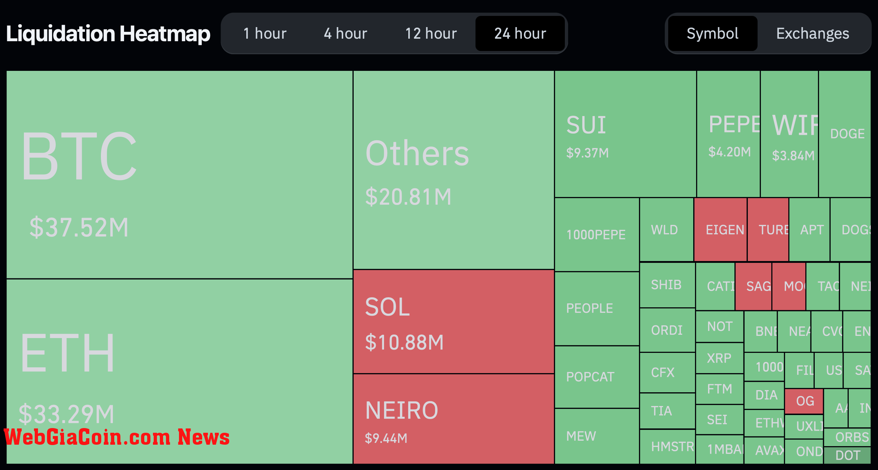Select the NEAR tile
Screen dimensions: 878x470
[794, 332]
